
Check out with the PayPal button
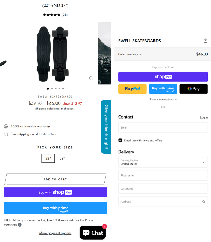(132, 89)
